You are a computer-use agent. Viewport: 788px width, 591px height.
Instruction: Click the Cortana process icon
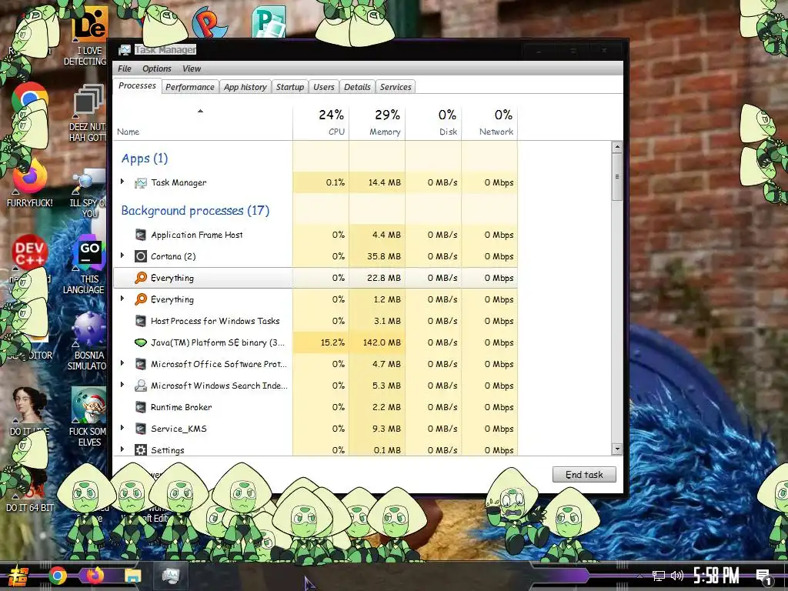click(x=141, y=256)
